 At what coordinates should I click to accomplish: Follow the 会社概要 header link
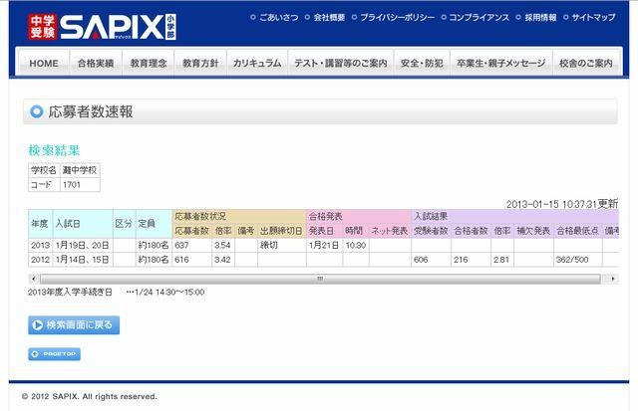[x=329, y=17]
